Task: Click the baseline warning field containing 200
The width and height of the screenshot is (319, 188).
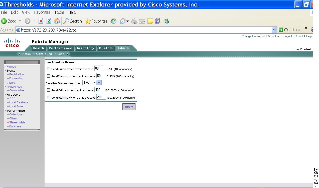Action: coord(101,97)
